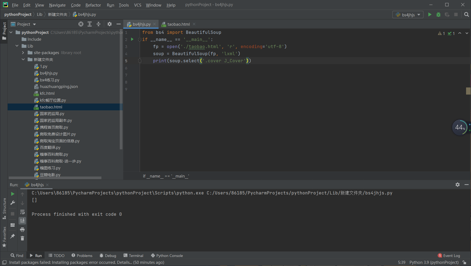471x266 pixels.
Task: Select huazhuangping.json in the project tree
Action: [59, 87]
